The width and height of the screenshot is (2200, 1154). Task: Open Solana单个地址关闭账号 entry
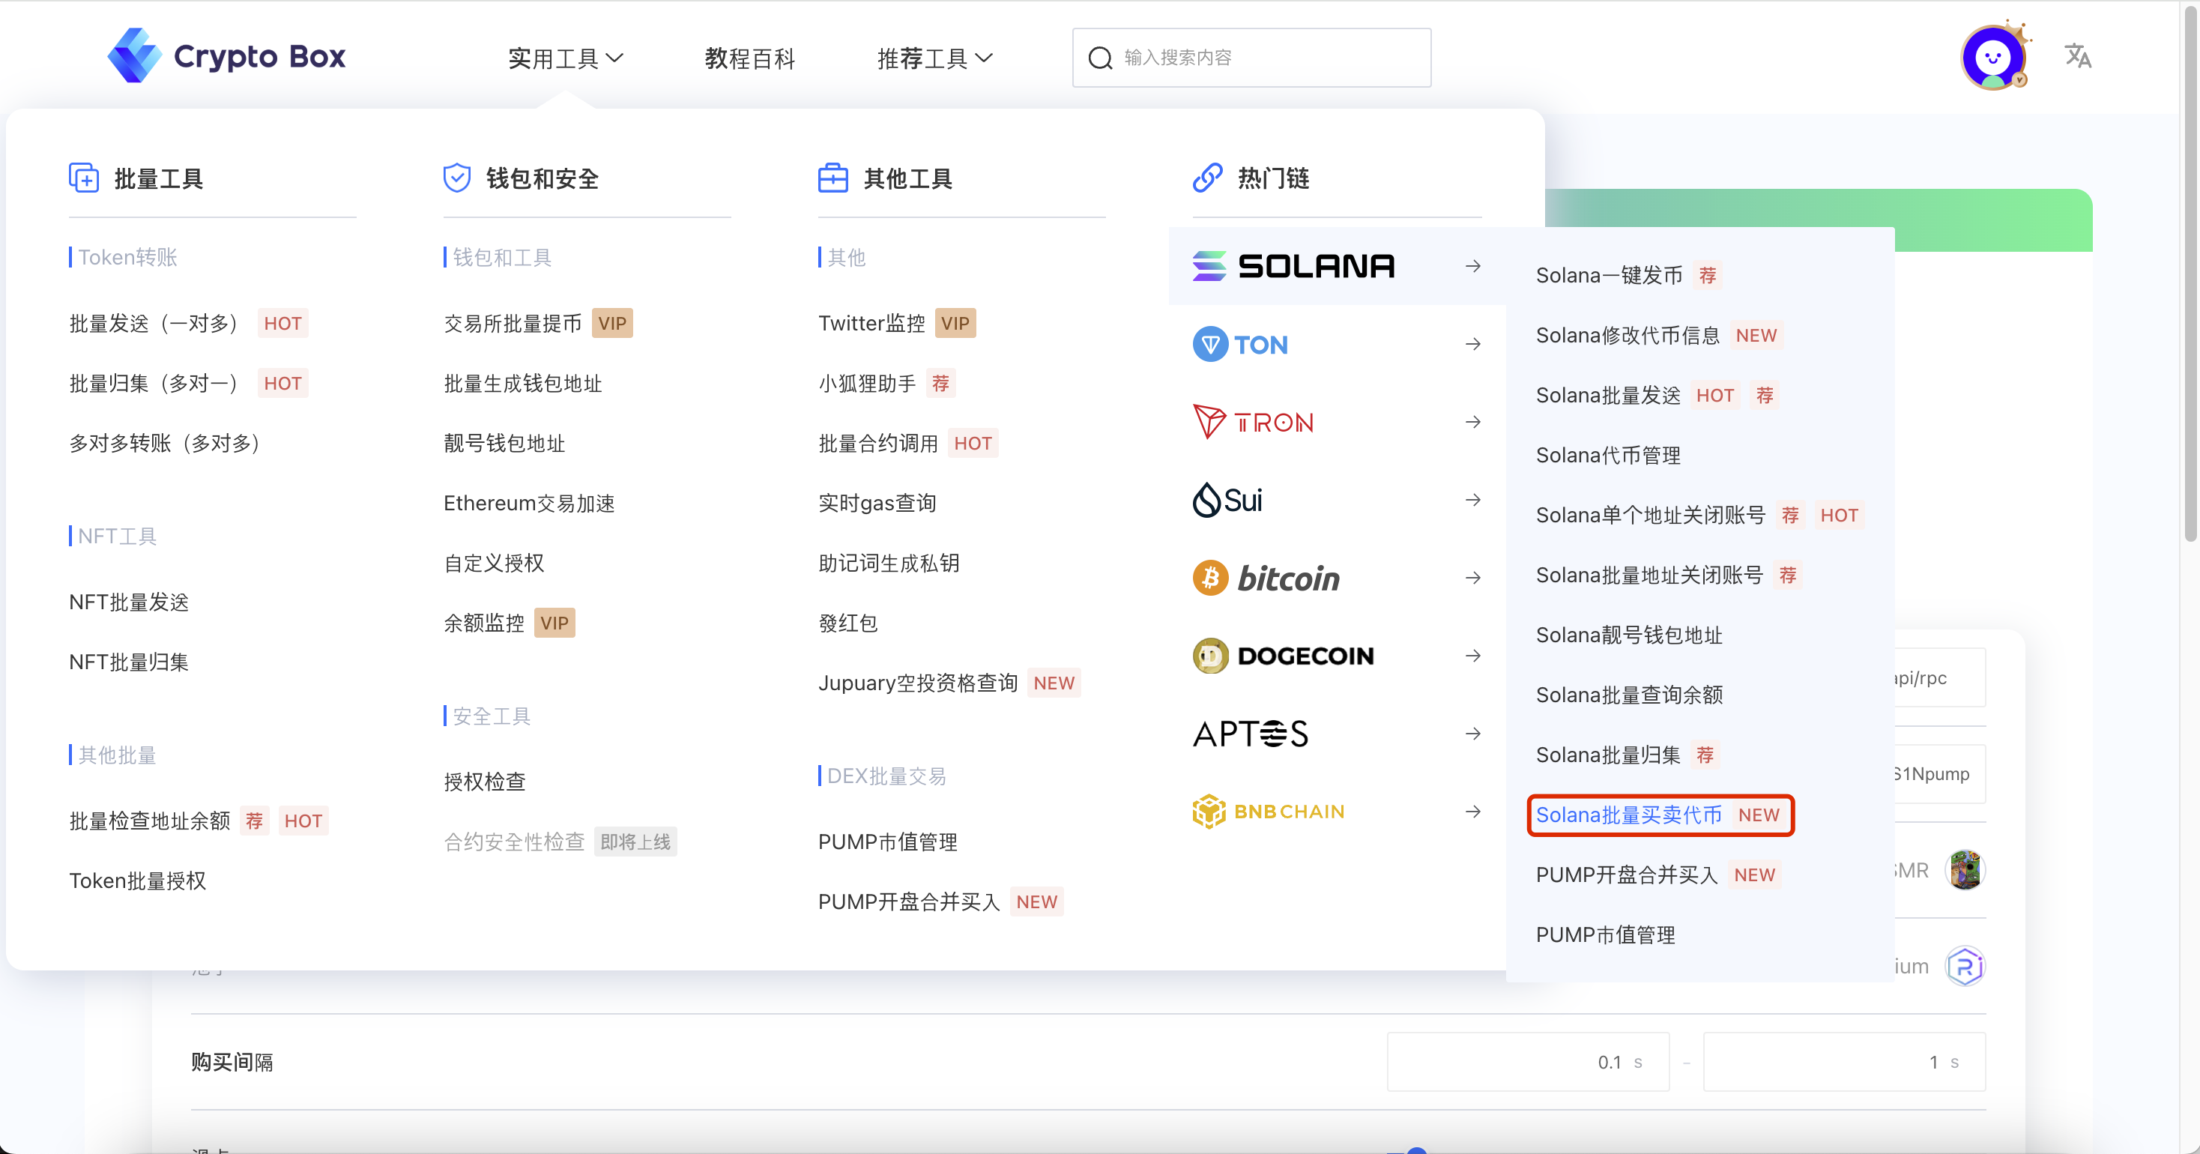click(x=1650, y=515)
